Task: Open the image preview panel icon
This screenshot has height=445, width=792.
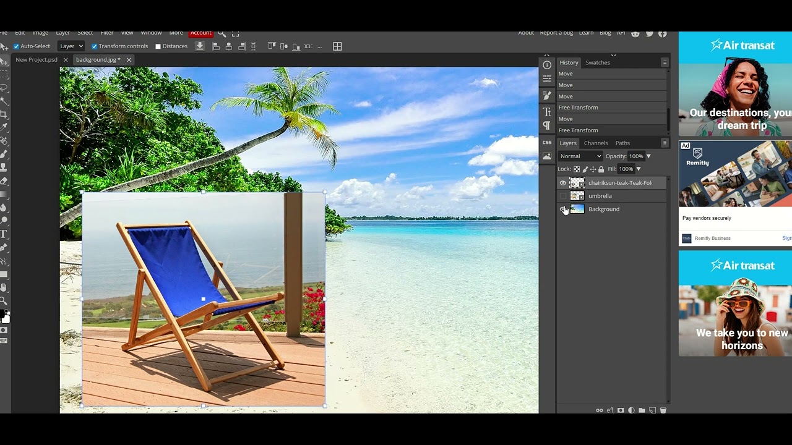Action: (547, 156)
